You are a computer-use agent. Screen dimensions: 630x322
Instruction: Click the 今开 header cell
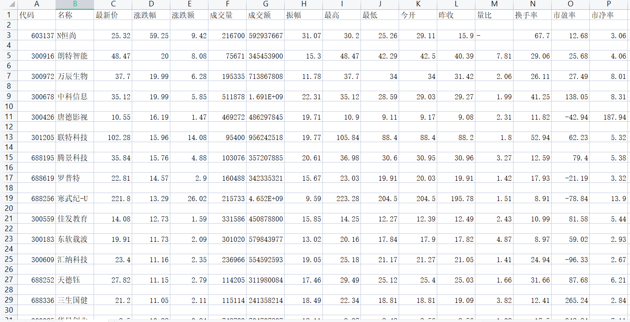click(x=418, y=15)
